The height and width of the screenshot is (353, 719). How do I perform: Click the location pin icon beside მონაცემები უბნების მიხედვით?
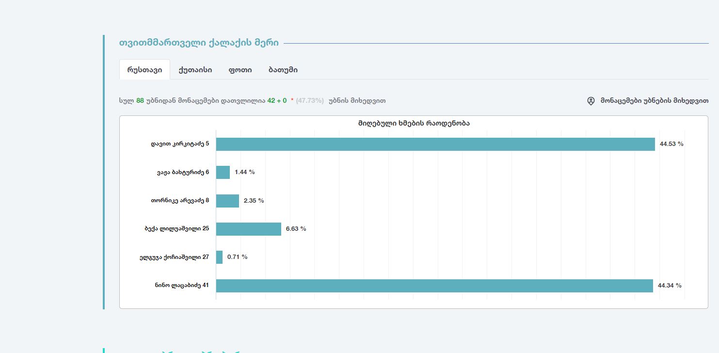(591, 101)
